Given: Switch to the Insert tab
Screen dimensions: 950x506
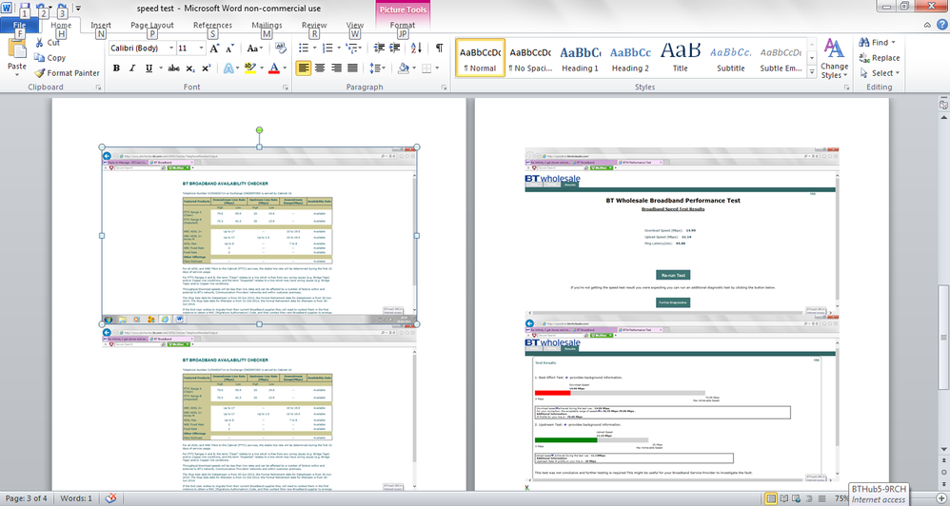Looking at the screenshot, I should pyautogui.click(x=101, y=25).
